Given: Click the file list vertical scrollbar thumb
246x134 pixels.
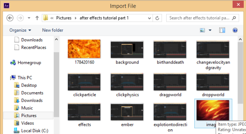Looking at the screenshot, I should 240,73.
